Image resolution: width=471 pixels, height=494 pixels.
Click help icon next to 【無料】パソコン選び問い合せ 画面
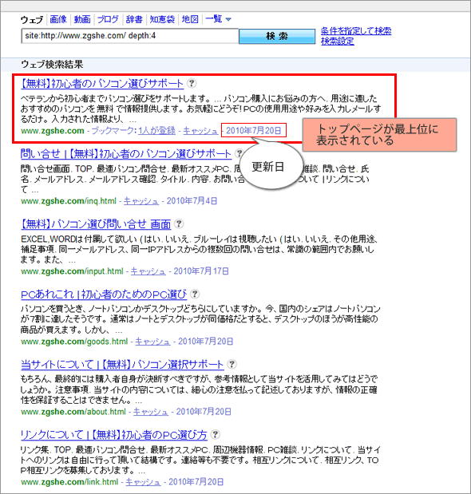pyautogui.click(x=179, y=223)
